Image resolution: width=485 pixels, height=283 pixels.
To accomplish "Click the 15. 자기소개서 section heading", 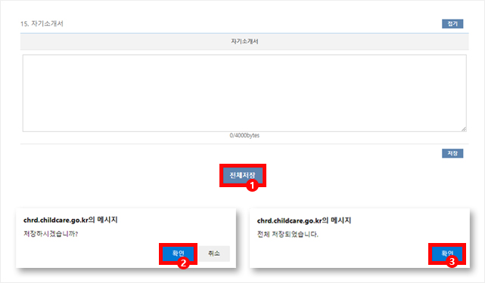I will (42, 23).
